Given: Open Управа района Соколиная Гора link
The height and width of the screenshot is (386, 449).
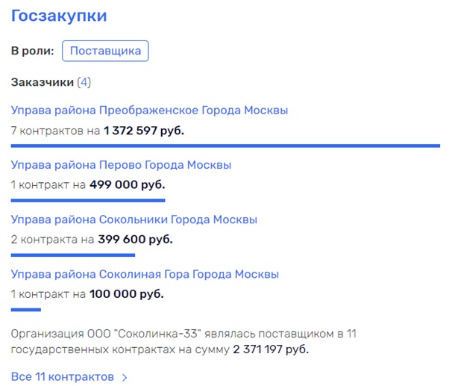Looking at the screenshot, I should tap(145, 274).
